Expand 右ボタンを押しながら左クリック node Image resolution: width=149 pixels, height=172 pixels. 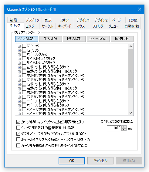tap(19, 84)
